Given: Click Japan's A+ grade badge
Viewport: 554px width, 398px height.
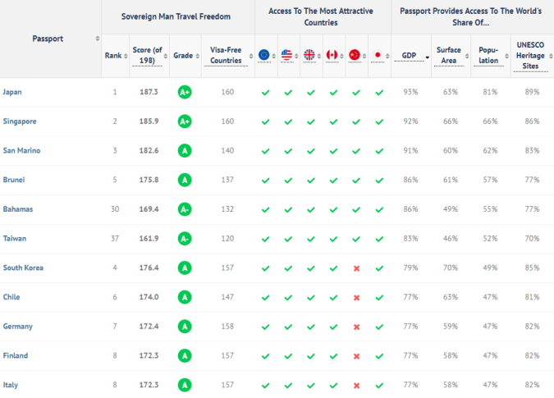Looking at the screenshot, I should pyautogui.click(x=185, y=92).
